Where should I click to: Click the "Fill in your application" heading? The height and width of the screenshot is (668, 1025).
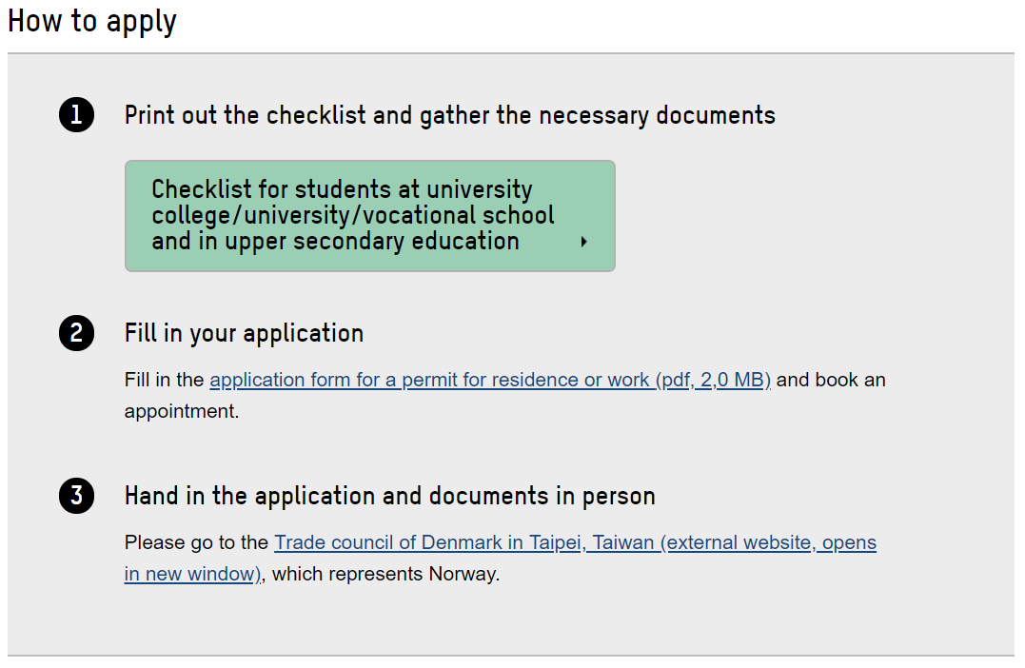pos(244,334)
